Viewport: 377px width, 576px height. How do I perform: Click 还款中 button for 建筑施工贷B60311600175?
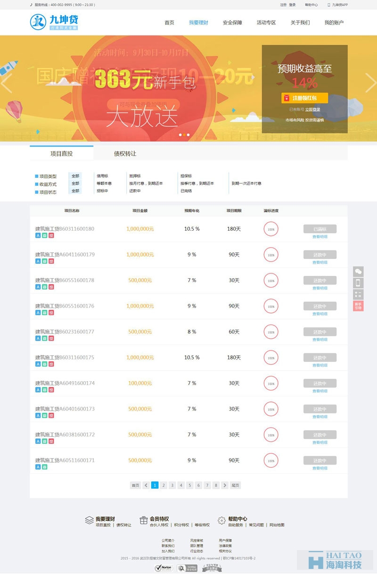320,358
